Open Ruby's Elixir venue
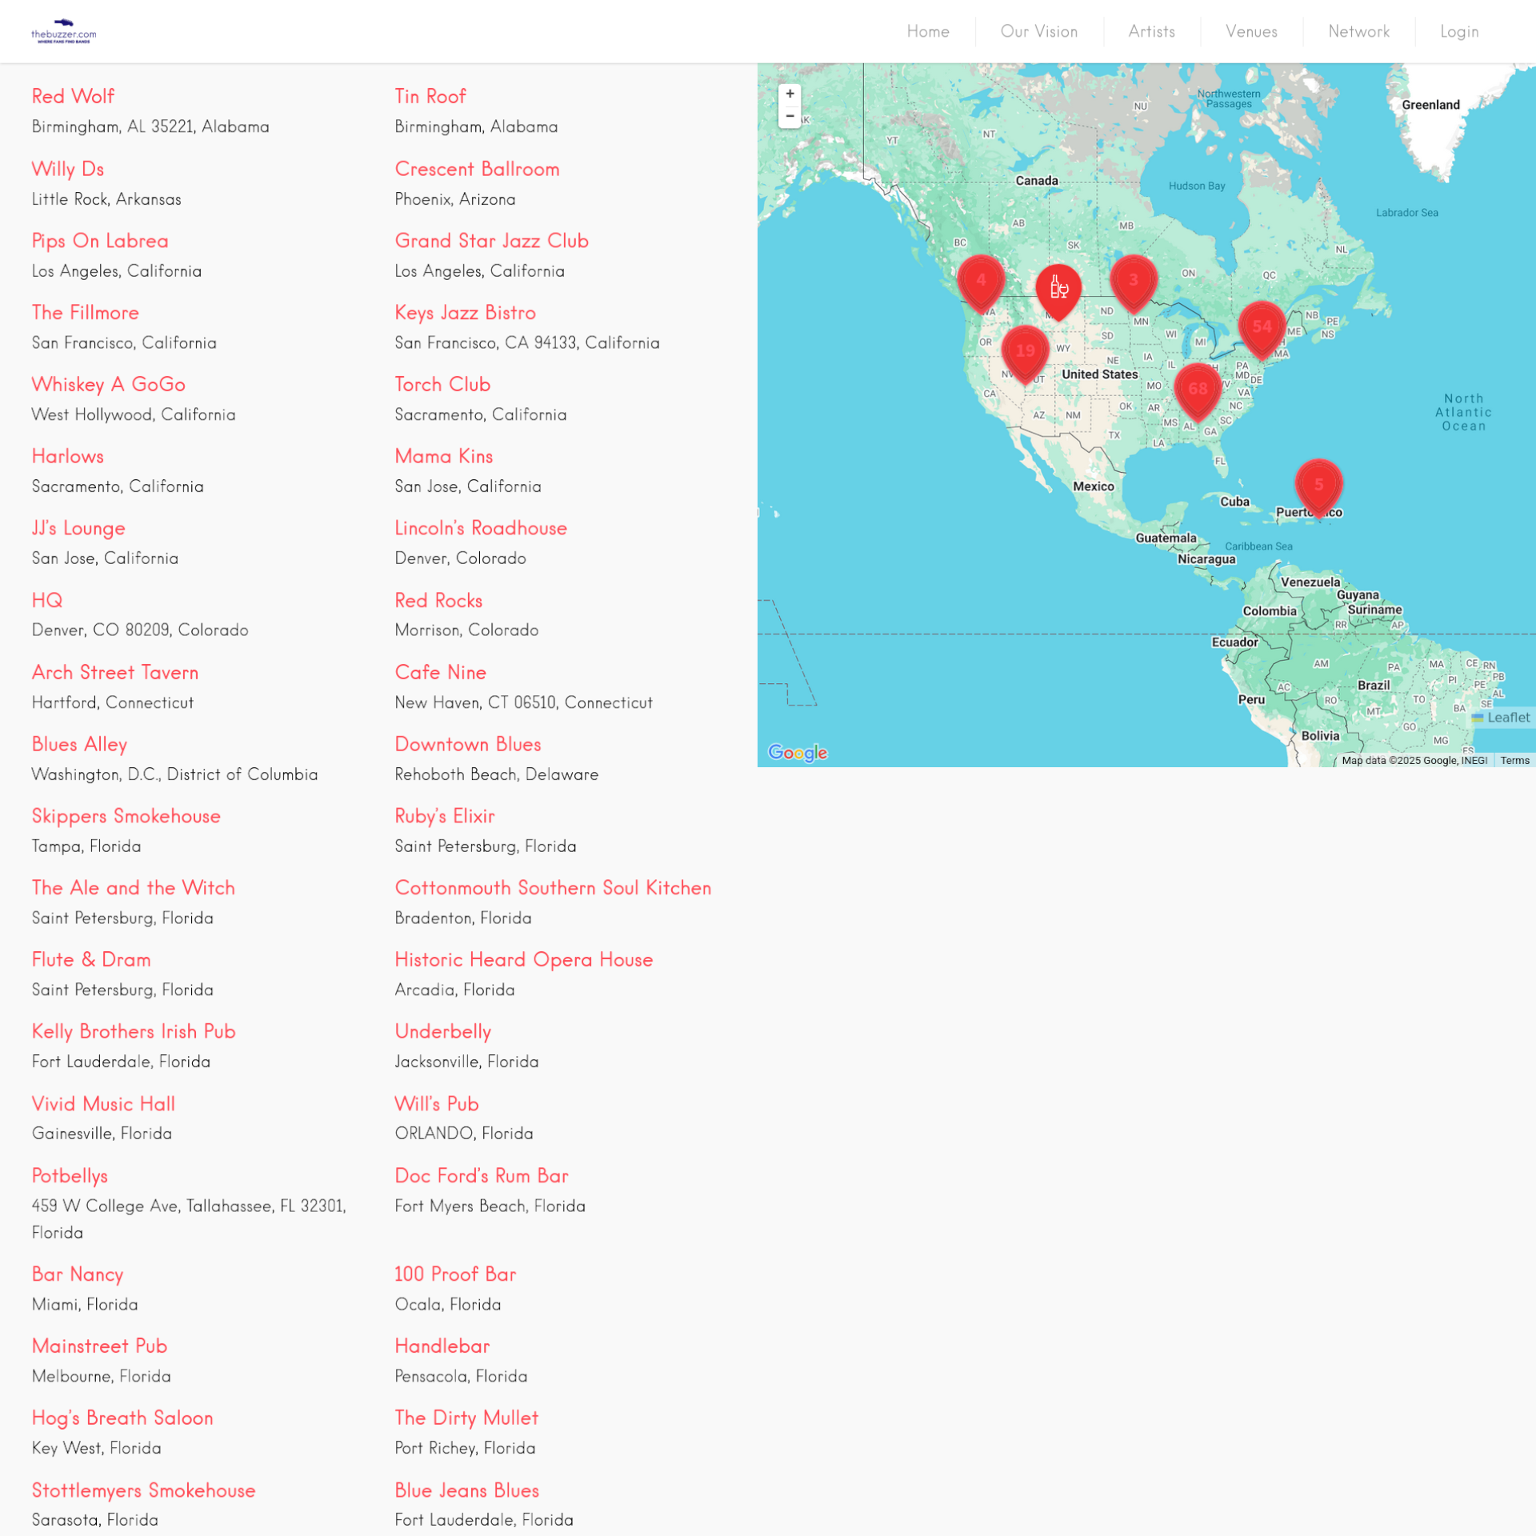The image size is (1536, 1536). point(445,817)
